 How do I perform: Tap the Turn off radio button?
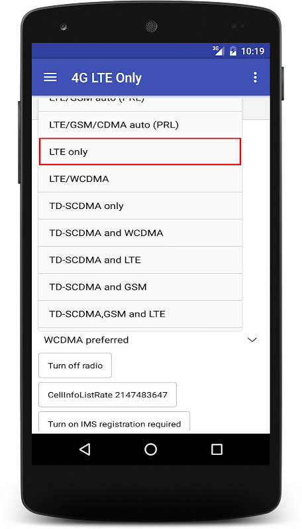click(75, 366)
